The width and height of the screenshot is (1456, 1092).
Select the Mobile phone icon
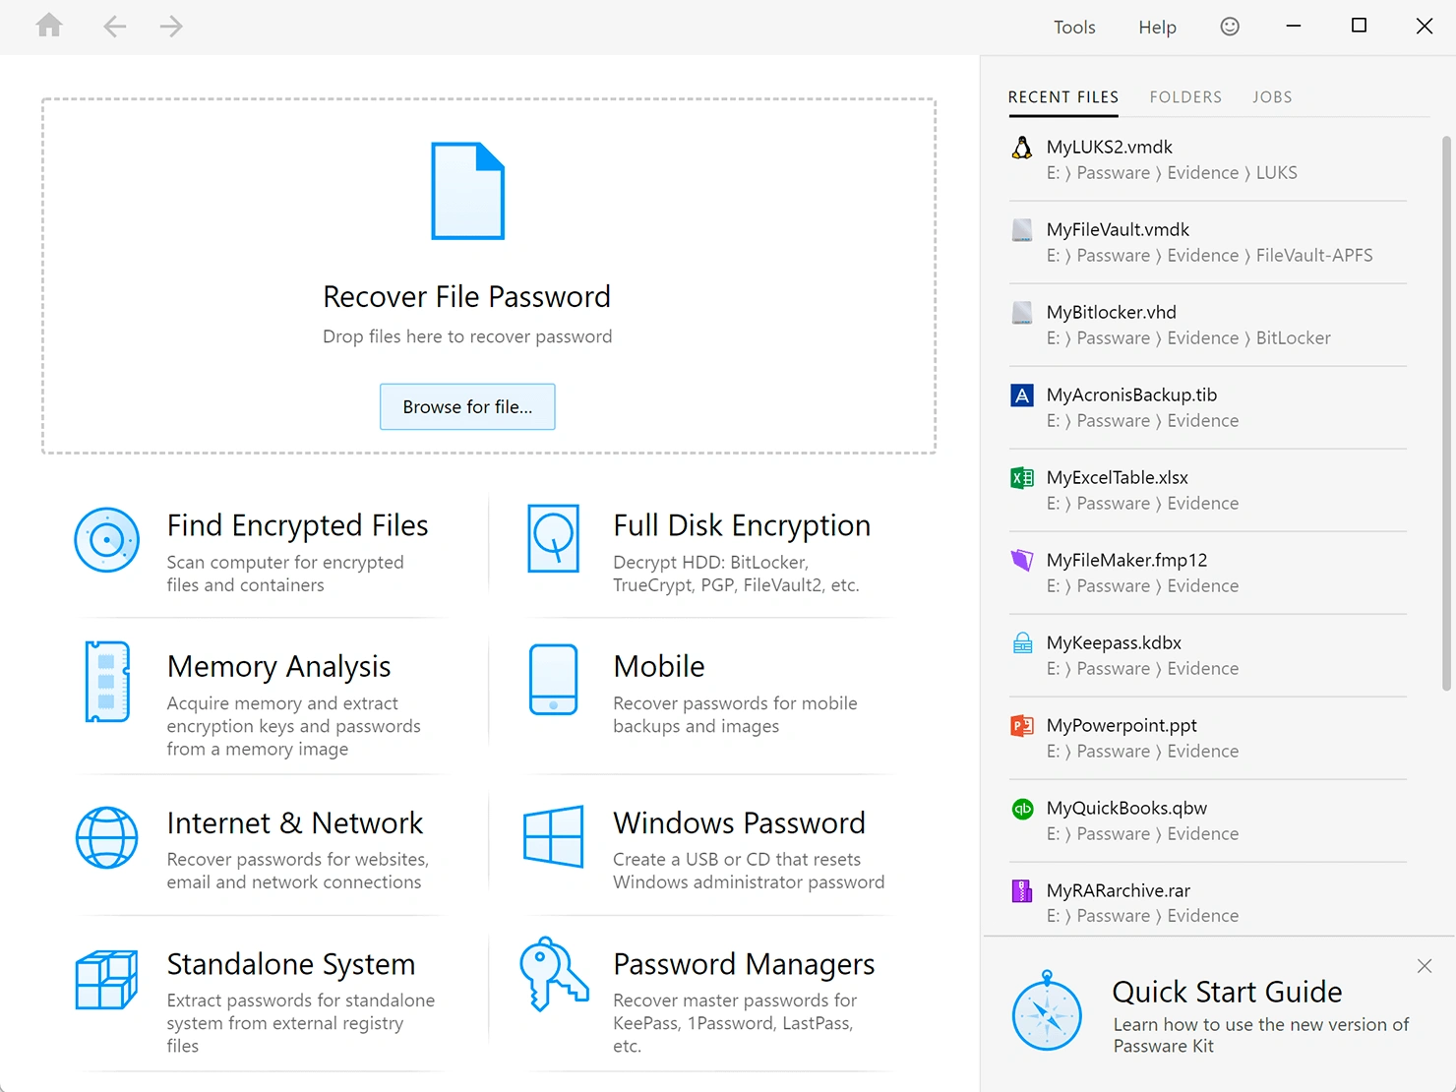[x=553, y=680]
